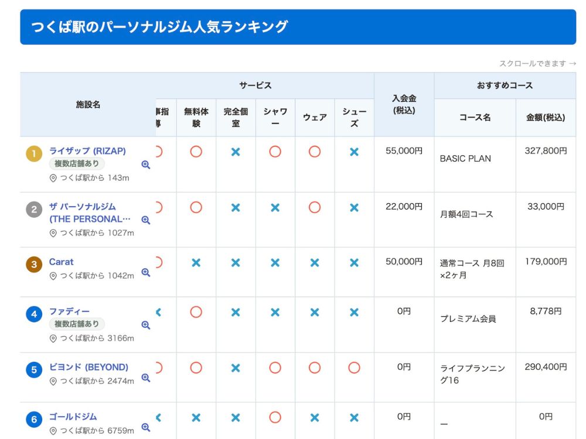Click the magnifier icon in the ゴールドジム row
This screenshot has width=586, height=439.
click(x=146, y=427)
